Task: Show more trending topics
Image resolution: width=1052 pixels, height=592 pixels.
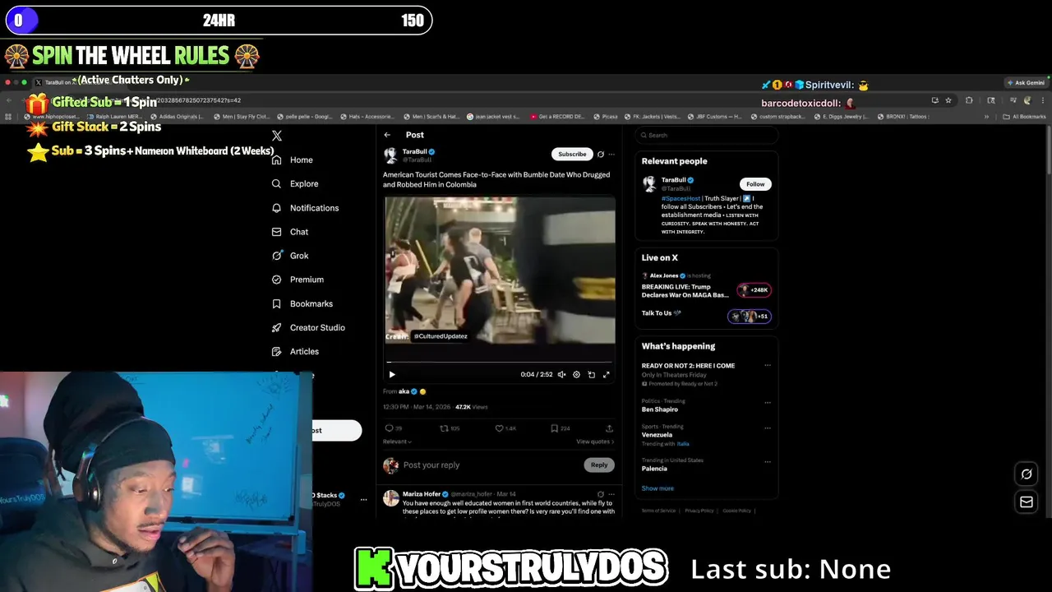Action: tap(657, 488)
